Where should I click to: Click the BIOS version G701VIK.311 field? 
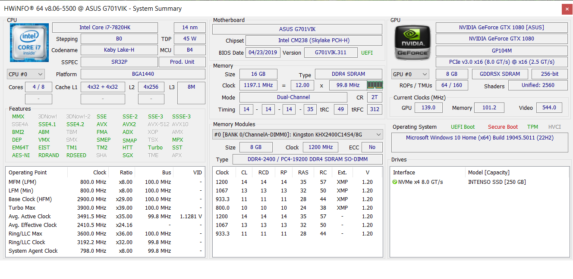coord(331,53)
